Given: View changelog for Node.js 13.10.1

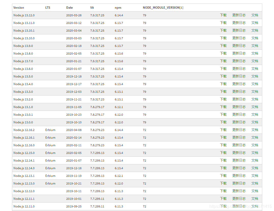Looking at the screenshot, I should point(239,31).
